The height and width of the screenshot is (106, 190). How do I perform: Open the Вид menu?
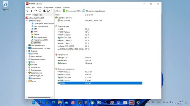(x=34, y=7)
